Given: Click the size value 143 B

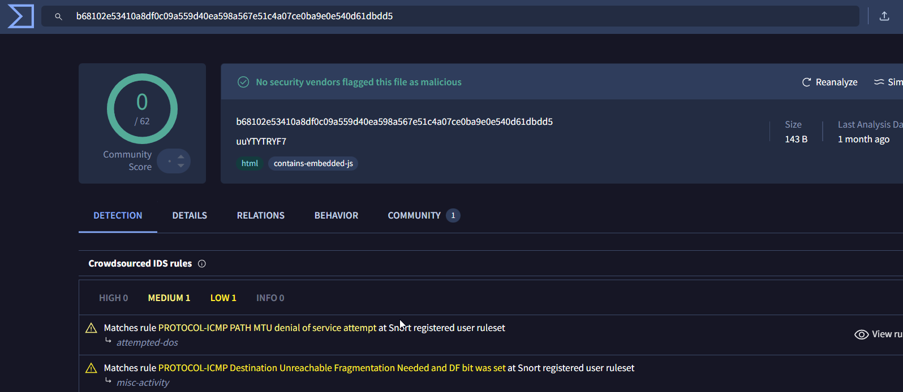Looking at the screenshot, I should click(796, 140).
